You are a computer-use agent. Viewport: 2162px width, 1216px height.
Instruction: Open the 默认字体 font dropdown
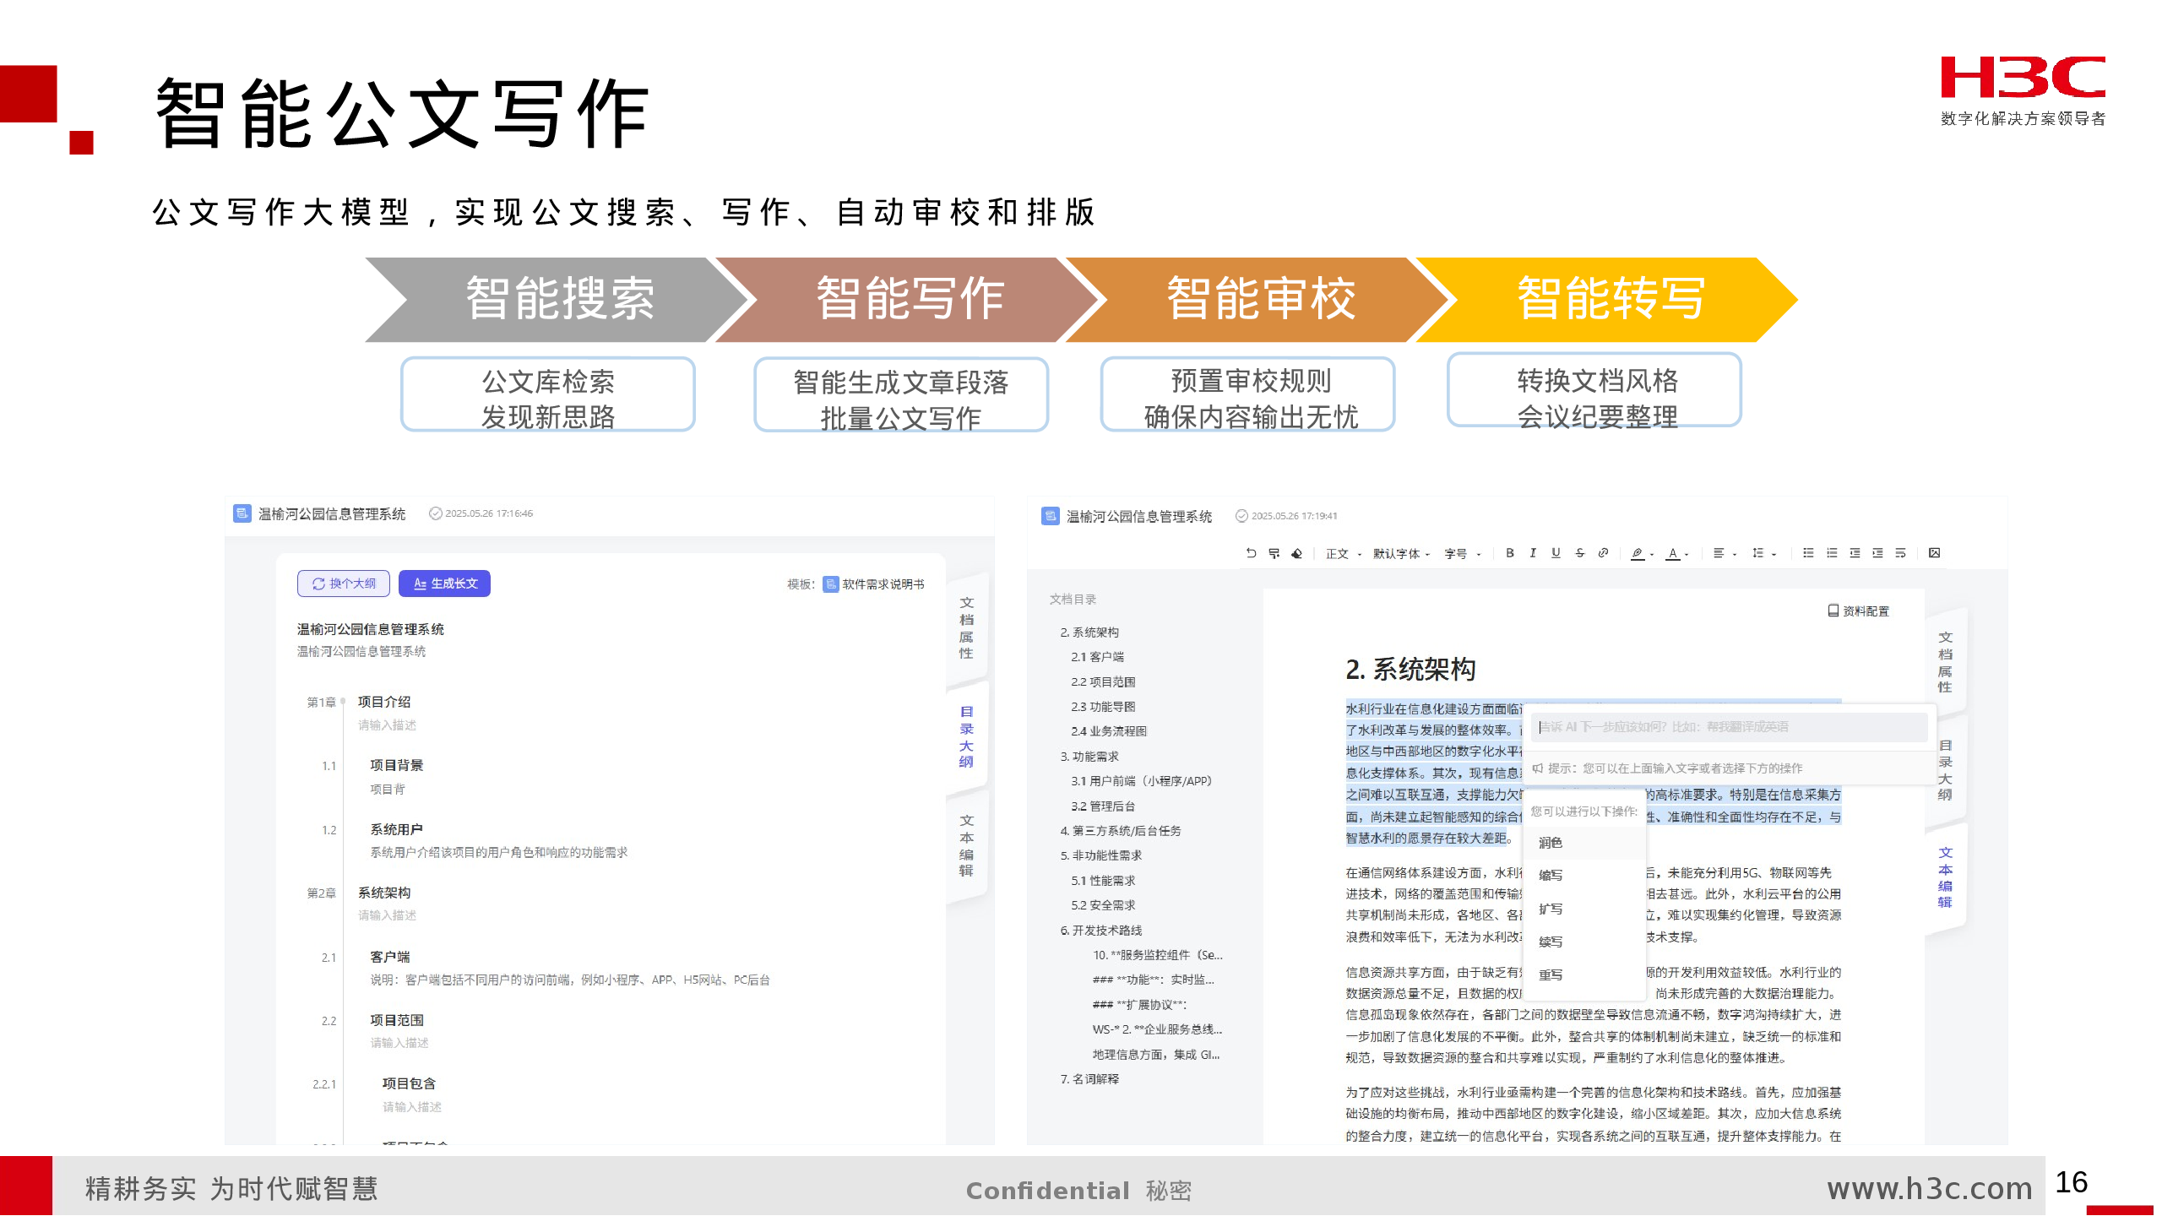click(1400, 554)
